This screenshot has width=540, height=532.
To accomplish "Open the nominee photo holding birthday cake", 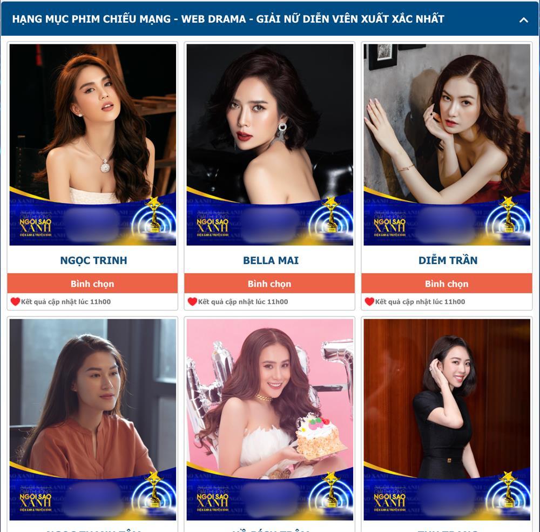I will 269,419.
